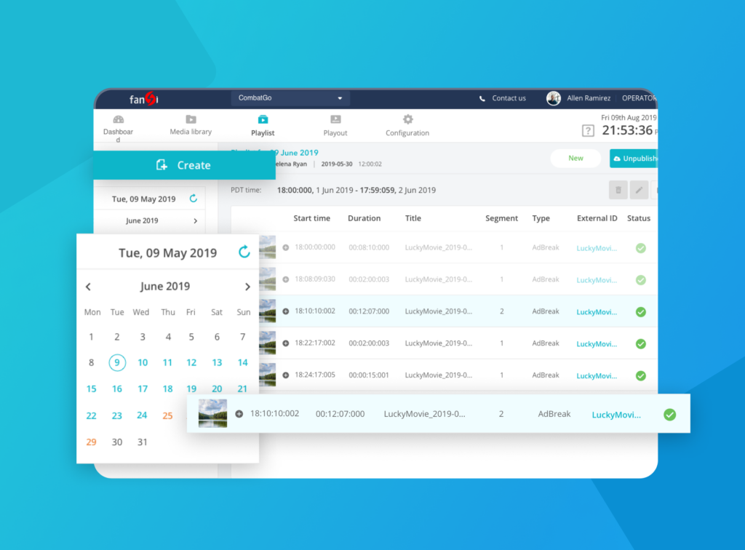Click the New status button
This screenshot has height=550, width=745.
point(575,159)
